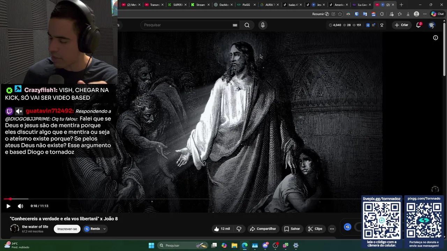This screenshot has width=447, height=251.
Task: Like the video with 12 mil
Action: 222,229
